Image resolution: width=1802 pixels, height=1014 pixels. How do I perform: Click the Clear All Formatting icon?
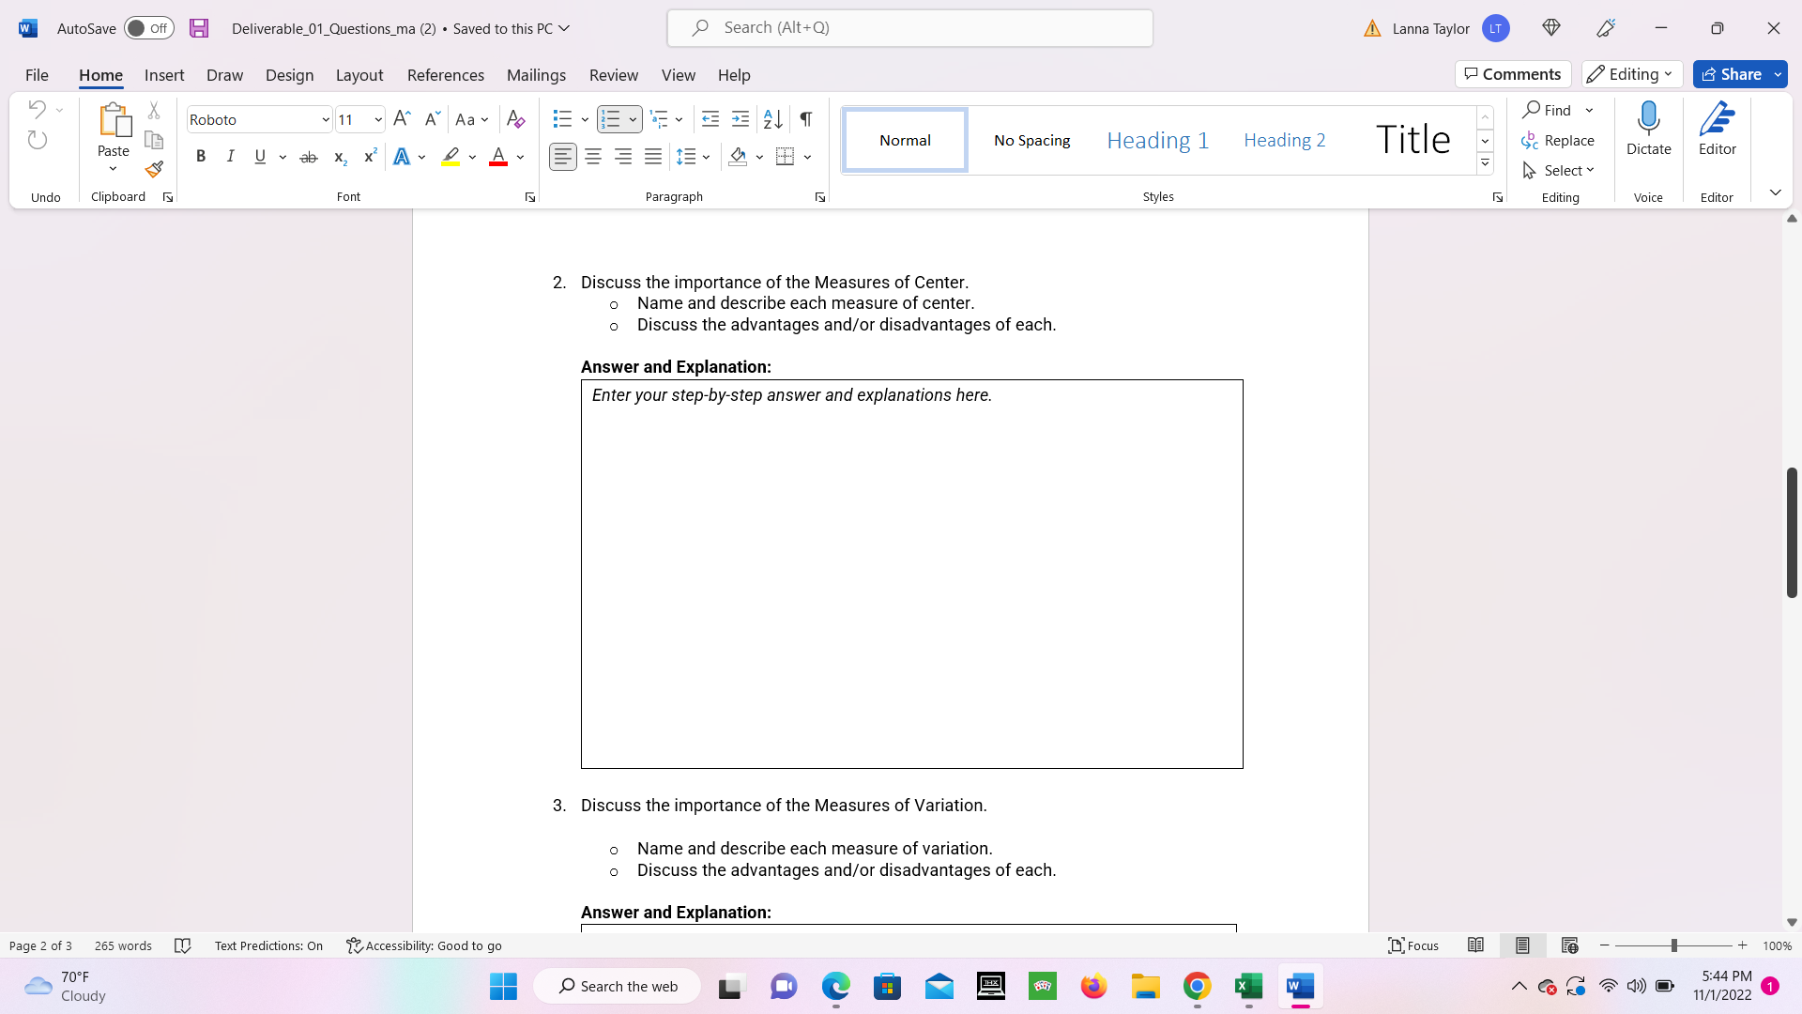pos(515,119)
